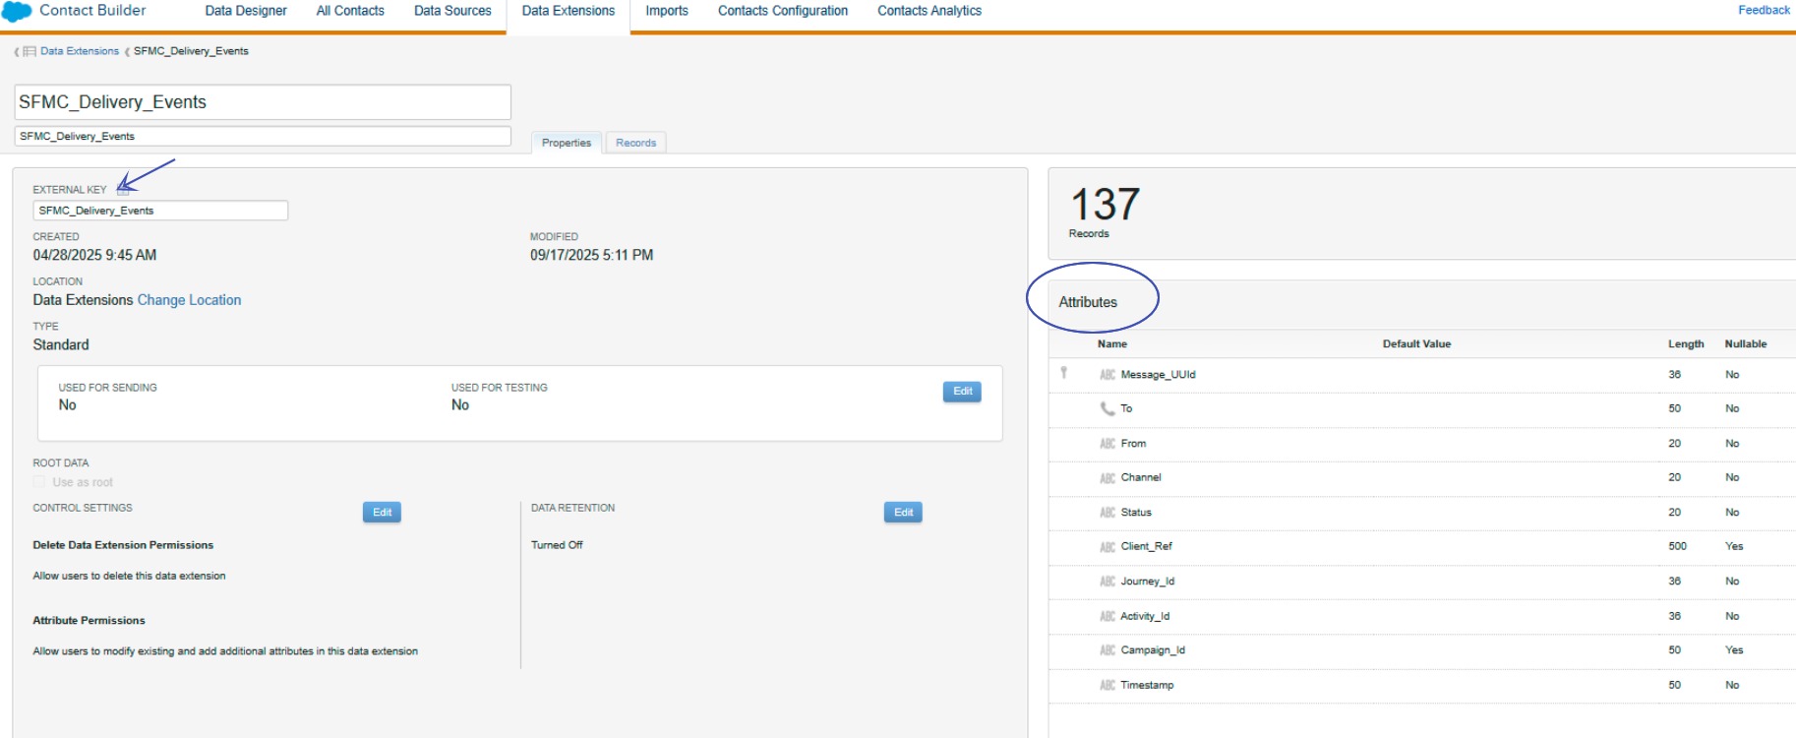Click the Attribute Permissions heading
The height and width of the screenshot is (738, 1796).
click(x=89, y=621)
